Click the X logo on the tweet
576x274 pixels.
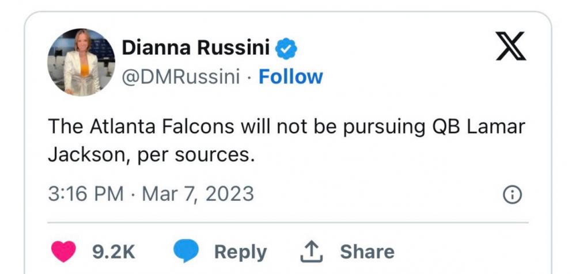coord(510,47)
